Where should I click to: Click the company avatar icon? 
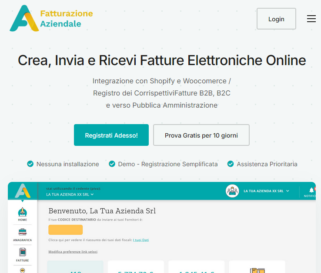point(232,191)
